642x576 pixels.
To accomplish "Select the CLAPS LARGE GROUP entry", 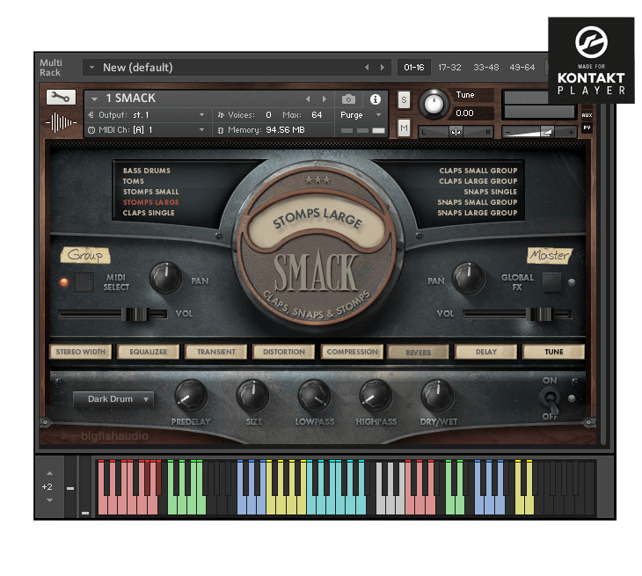I will (x=478, y=181).
